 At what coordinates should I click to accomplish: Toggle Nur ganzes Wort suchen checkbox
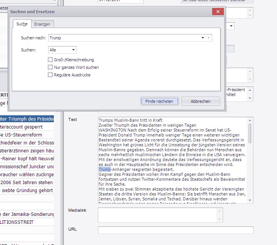[x=50, y=67]
